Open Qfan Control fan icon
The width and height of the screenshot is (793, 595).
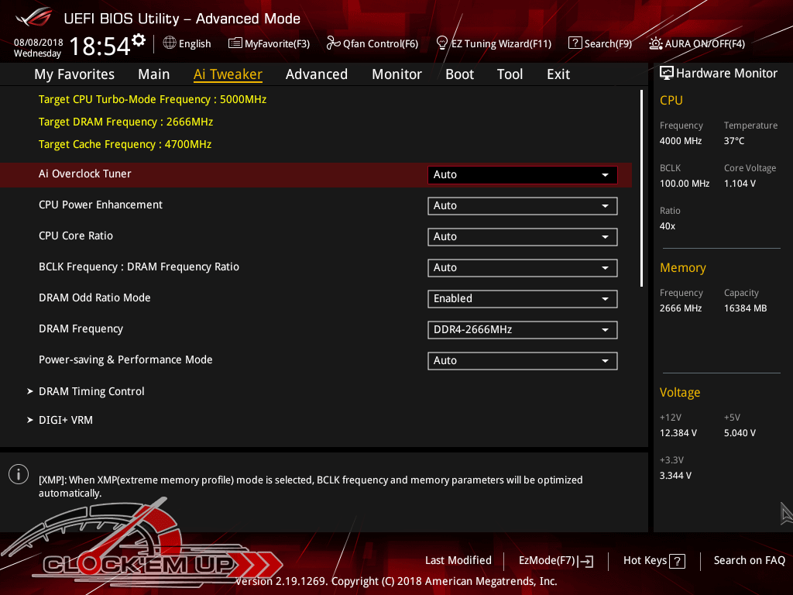click(x=333, y=43)
